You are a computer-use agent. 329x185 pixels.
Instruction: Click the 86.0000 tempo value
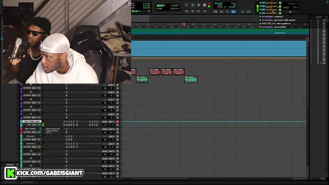tap(232, 7)
